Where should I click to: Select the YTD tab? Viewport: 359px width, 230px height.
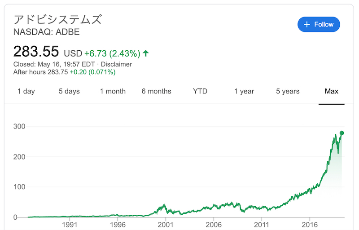coord(200,91)
